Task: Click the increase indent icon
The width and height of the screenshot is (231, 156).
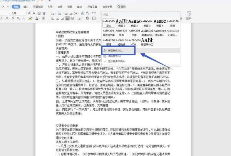Action: pyautogui.click(x=71, y=13)
